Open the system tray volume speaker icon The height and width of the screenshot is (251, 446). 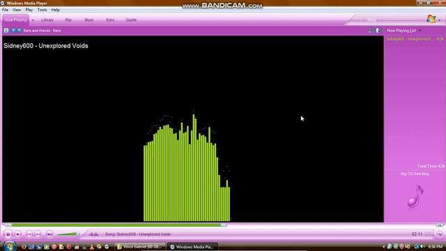pyautogui.click(x=422, y=246)
